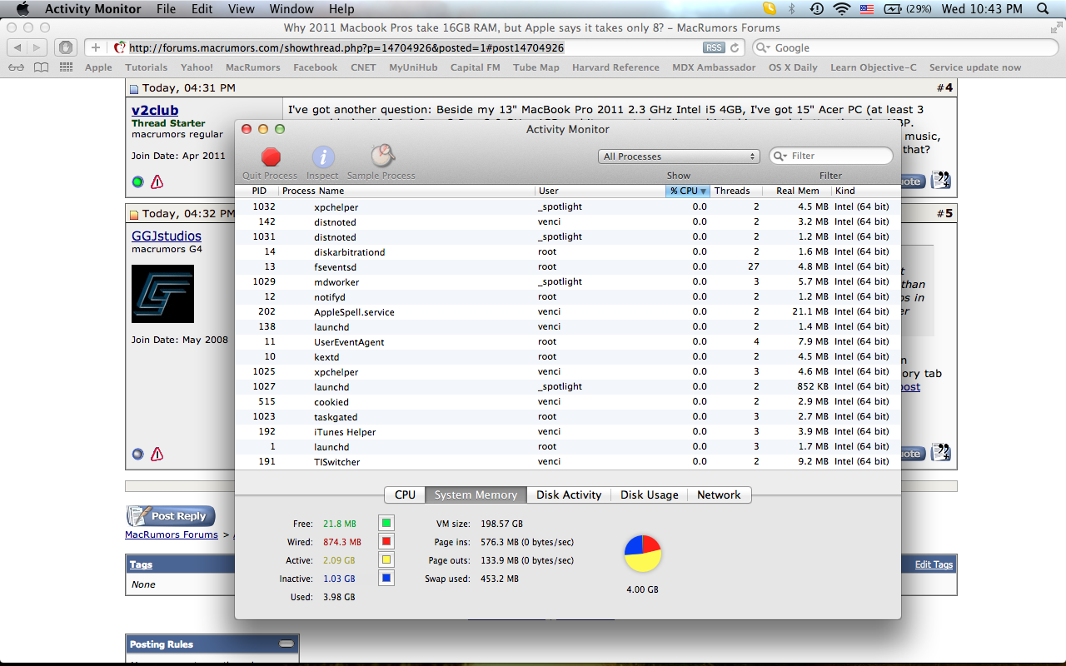This screenshot has height=666, width=1066.
Task: Sort by Process Name column header
Action: tap(407, 191)
